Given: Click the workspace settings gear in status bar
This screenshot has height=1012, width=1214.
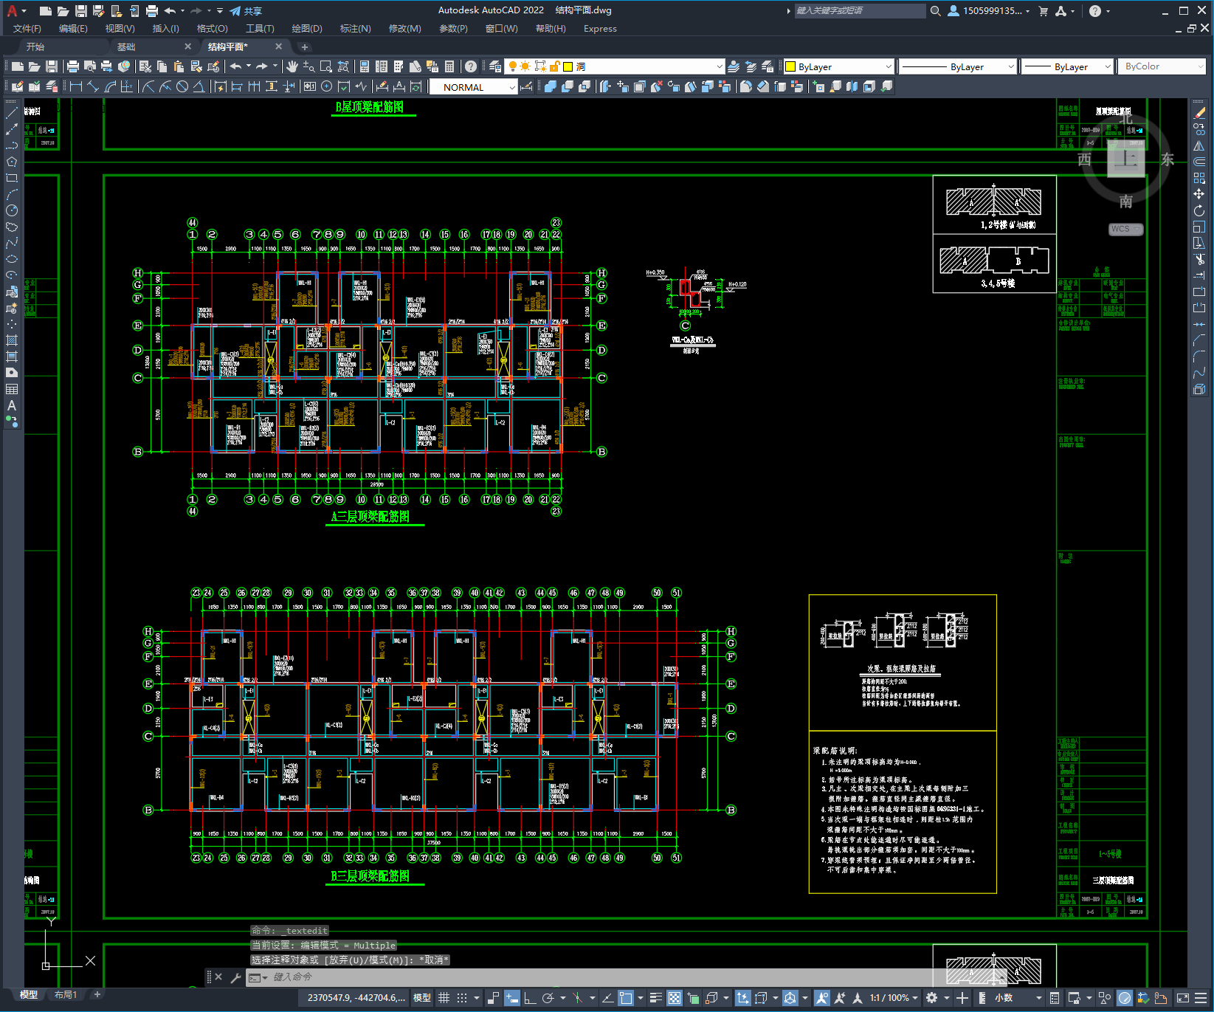Looking at the screenshot, I should (932, 998).
